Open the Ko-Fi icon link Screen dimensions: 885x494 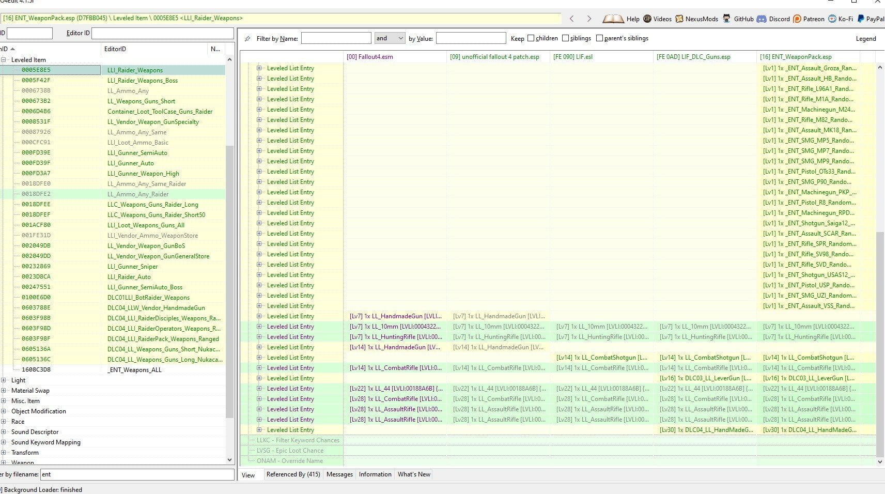point(832,19)
